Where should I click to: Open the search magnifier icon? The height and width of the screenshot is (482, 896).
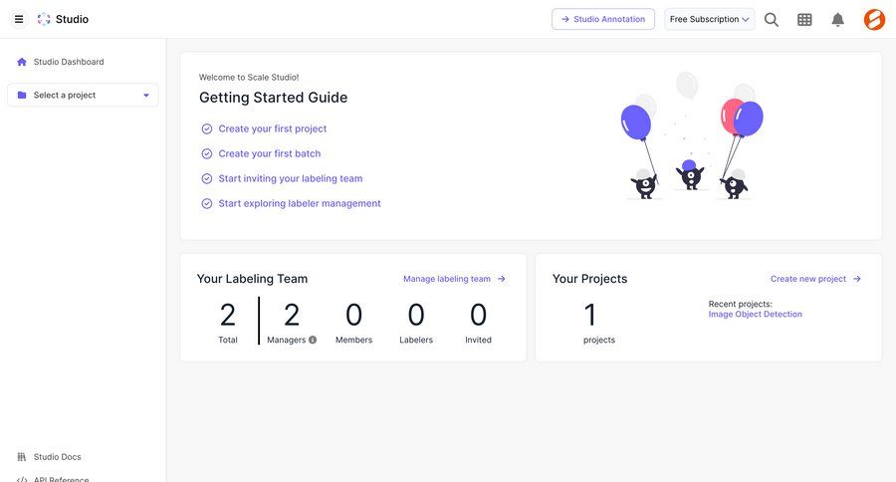click(x=772, y=20)
